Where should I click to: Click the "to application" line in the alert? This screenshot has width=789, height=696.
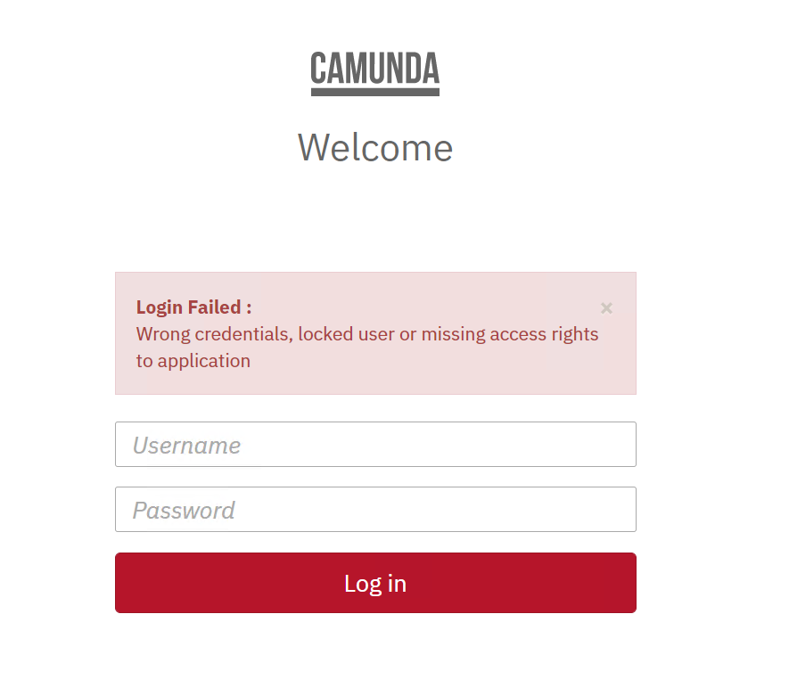pos(193,361)
